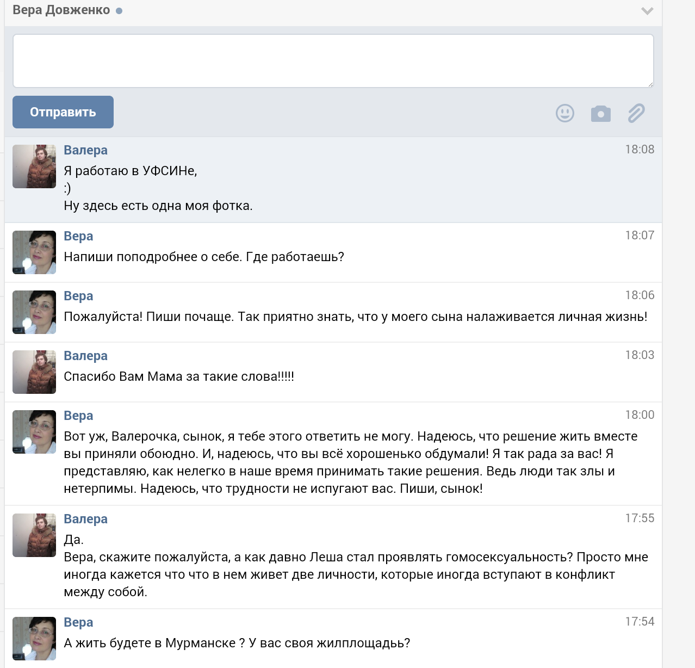Click the 17:55 timestamp

click(640, 518)
